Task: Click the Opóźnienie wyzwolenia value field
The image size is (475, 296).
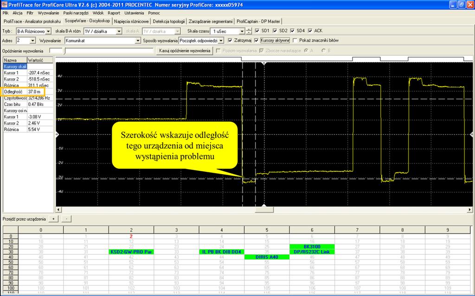Action: [x=56, y=51]
